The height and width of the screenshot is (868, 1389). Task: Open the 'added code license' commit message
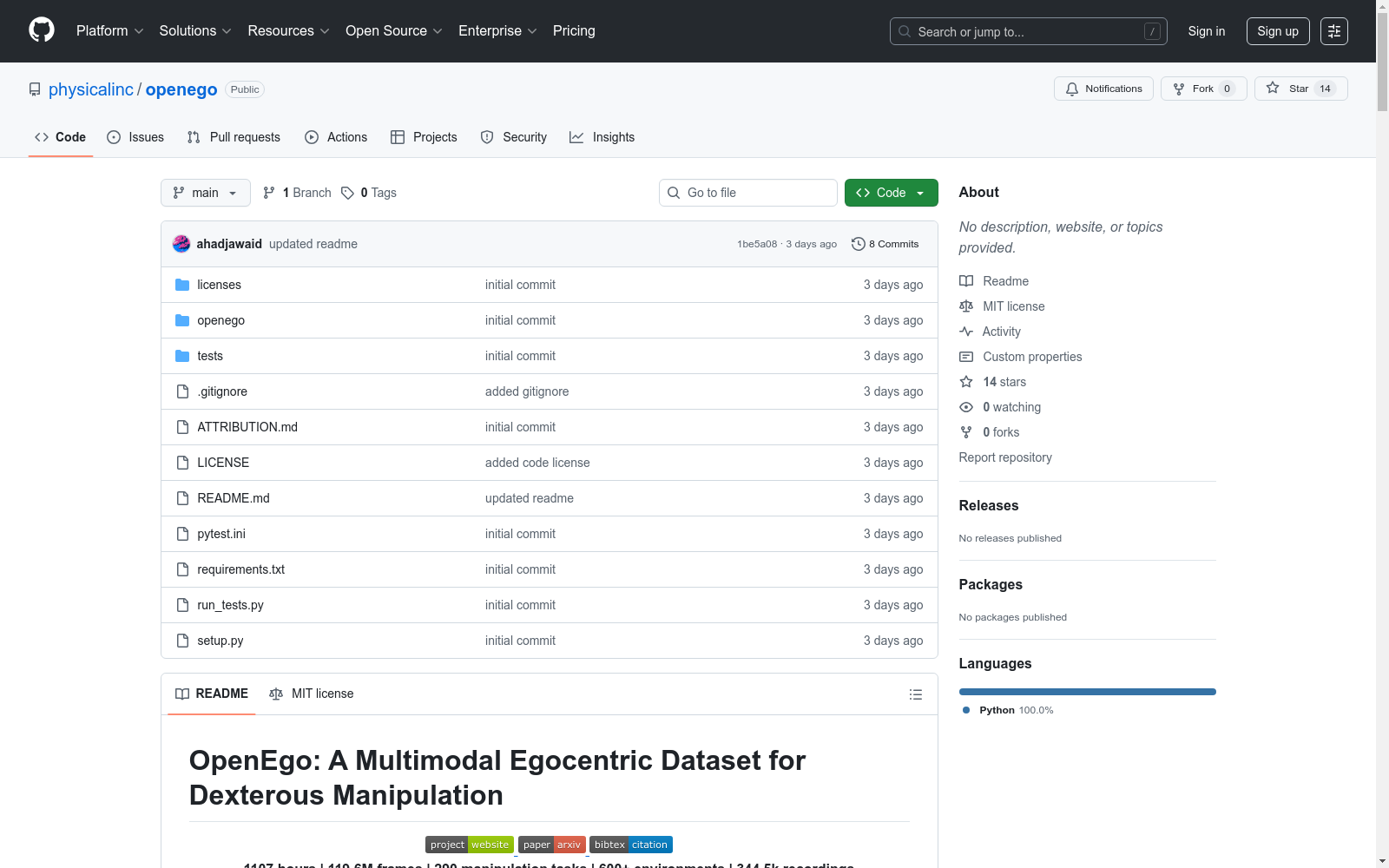point(537,463)
